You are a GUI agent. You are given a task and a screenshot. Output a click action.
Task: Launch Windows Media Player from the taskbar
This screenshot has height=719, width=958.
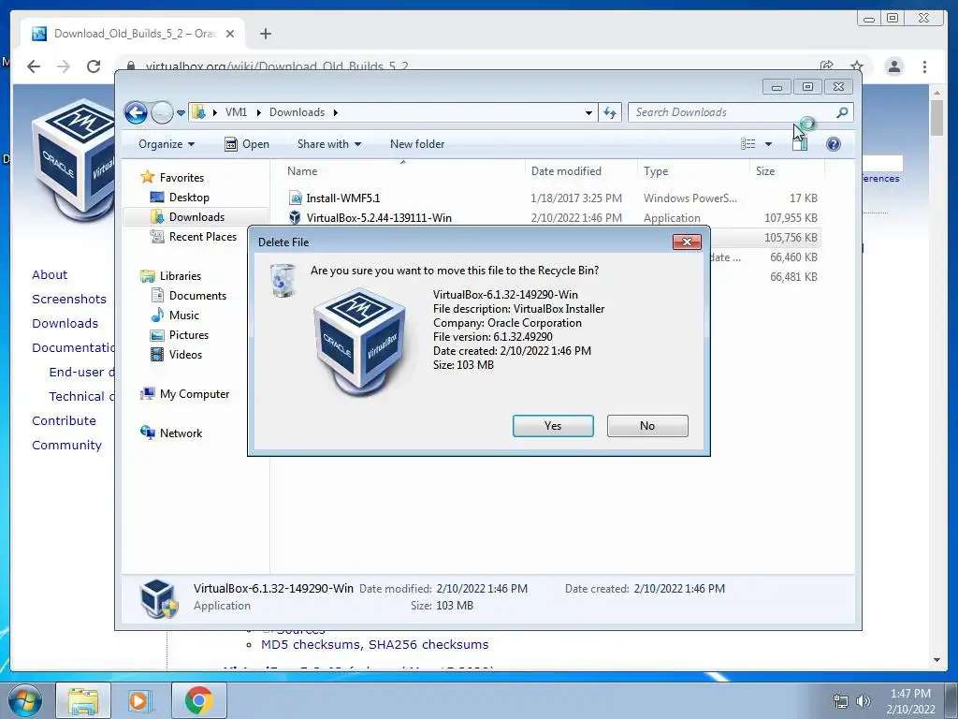pyautogui.click(x=139, y=700)
